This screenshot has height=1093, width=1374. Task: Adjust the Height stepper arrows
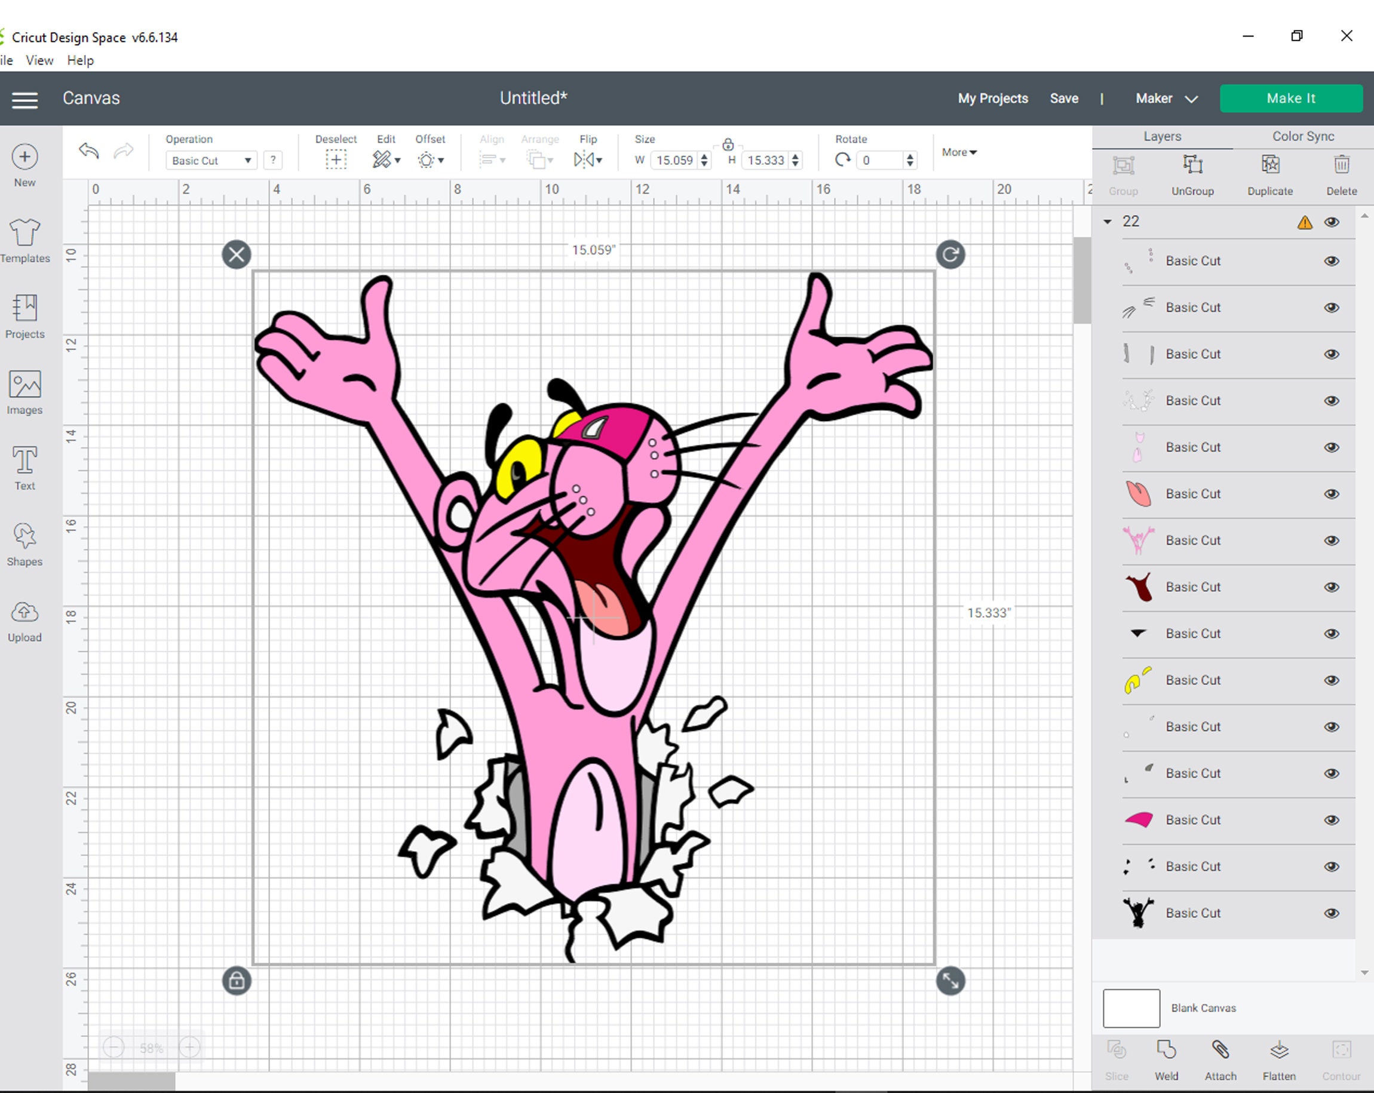795,161
